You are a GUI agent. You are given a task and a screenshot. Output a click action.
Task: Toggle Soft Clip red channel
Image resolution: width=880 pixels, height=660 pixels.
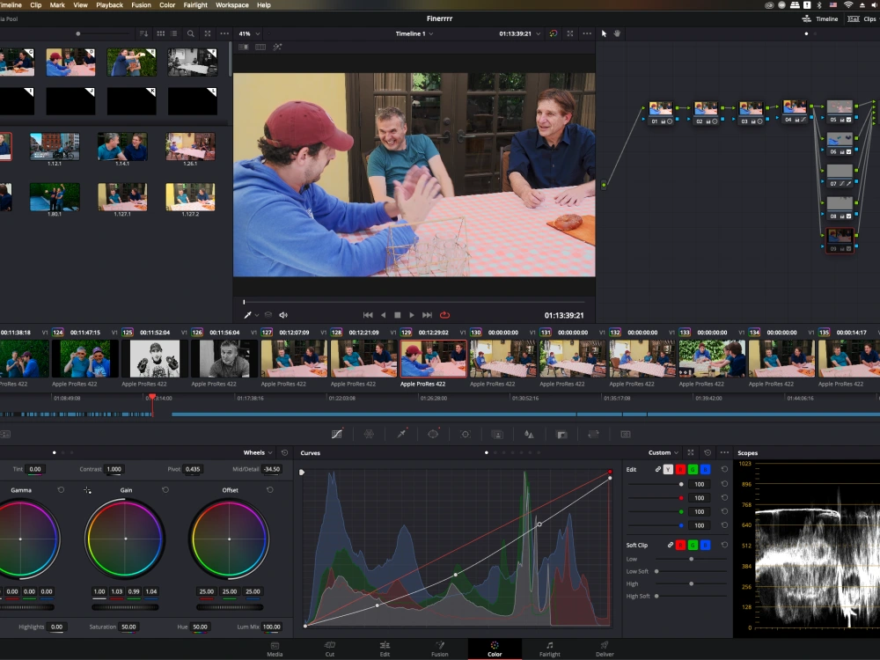(680, 545)
